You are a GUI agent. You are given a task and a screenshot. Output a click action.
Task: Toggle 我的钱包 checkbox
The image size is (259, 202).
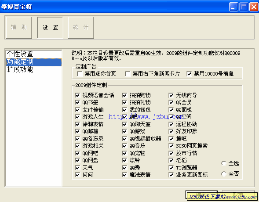coord(124,110)
